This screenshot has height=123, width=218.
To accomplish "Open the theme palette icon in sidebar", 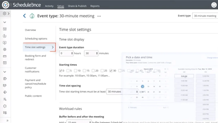I will [x=5, y=92].
